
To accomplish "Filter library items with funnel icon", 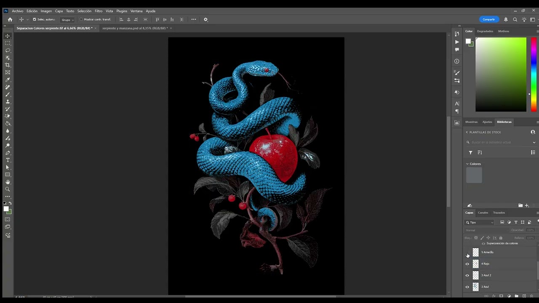I will [470, 152].
